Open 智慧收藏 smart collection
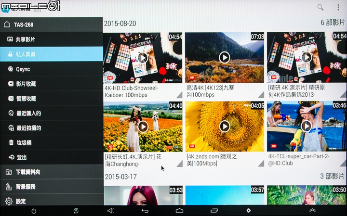Image resolution: width=347 pixels, height=216 pixels. coord(52,99)
